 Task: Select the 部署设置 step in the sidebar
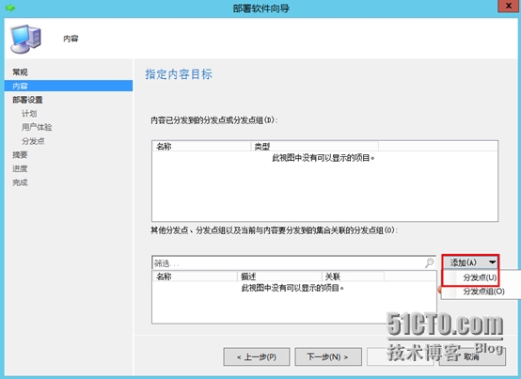point(27,100)
